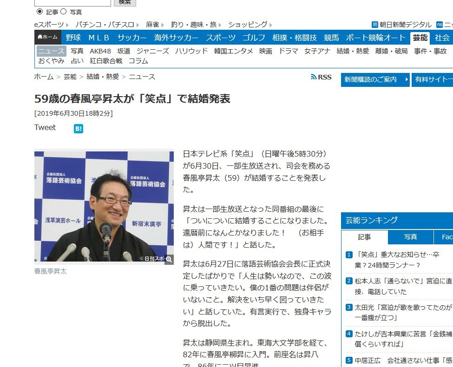The width and height of the screenshot is (453, 367).
Task: Open the 韓国エンタメ sub-menu item
Action: point(233,51)
